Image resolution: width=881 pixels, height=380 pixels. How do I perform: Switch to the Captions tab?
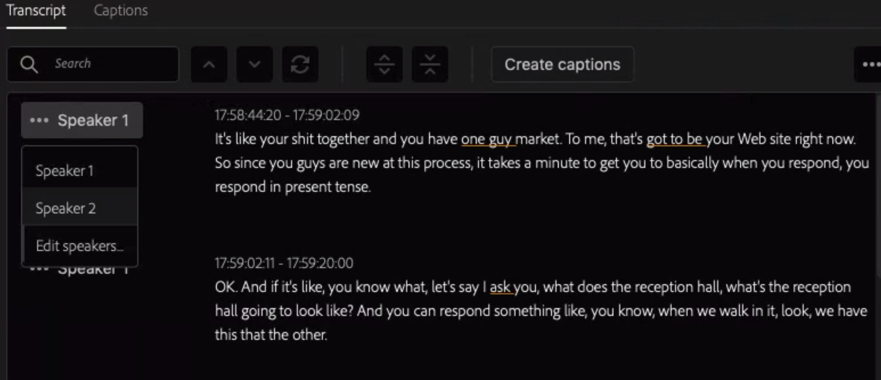(x=121, y=11)
